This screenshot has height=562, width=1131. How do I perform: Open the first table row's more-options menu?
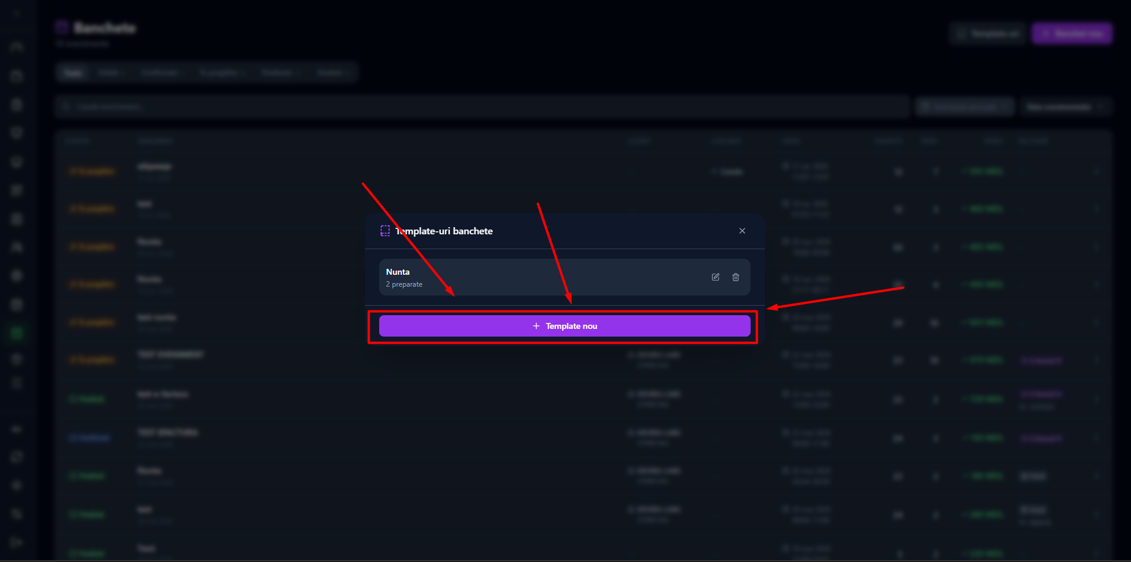click(1097, 171)
